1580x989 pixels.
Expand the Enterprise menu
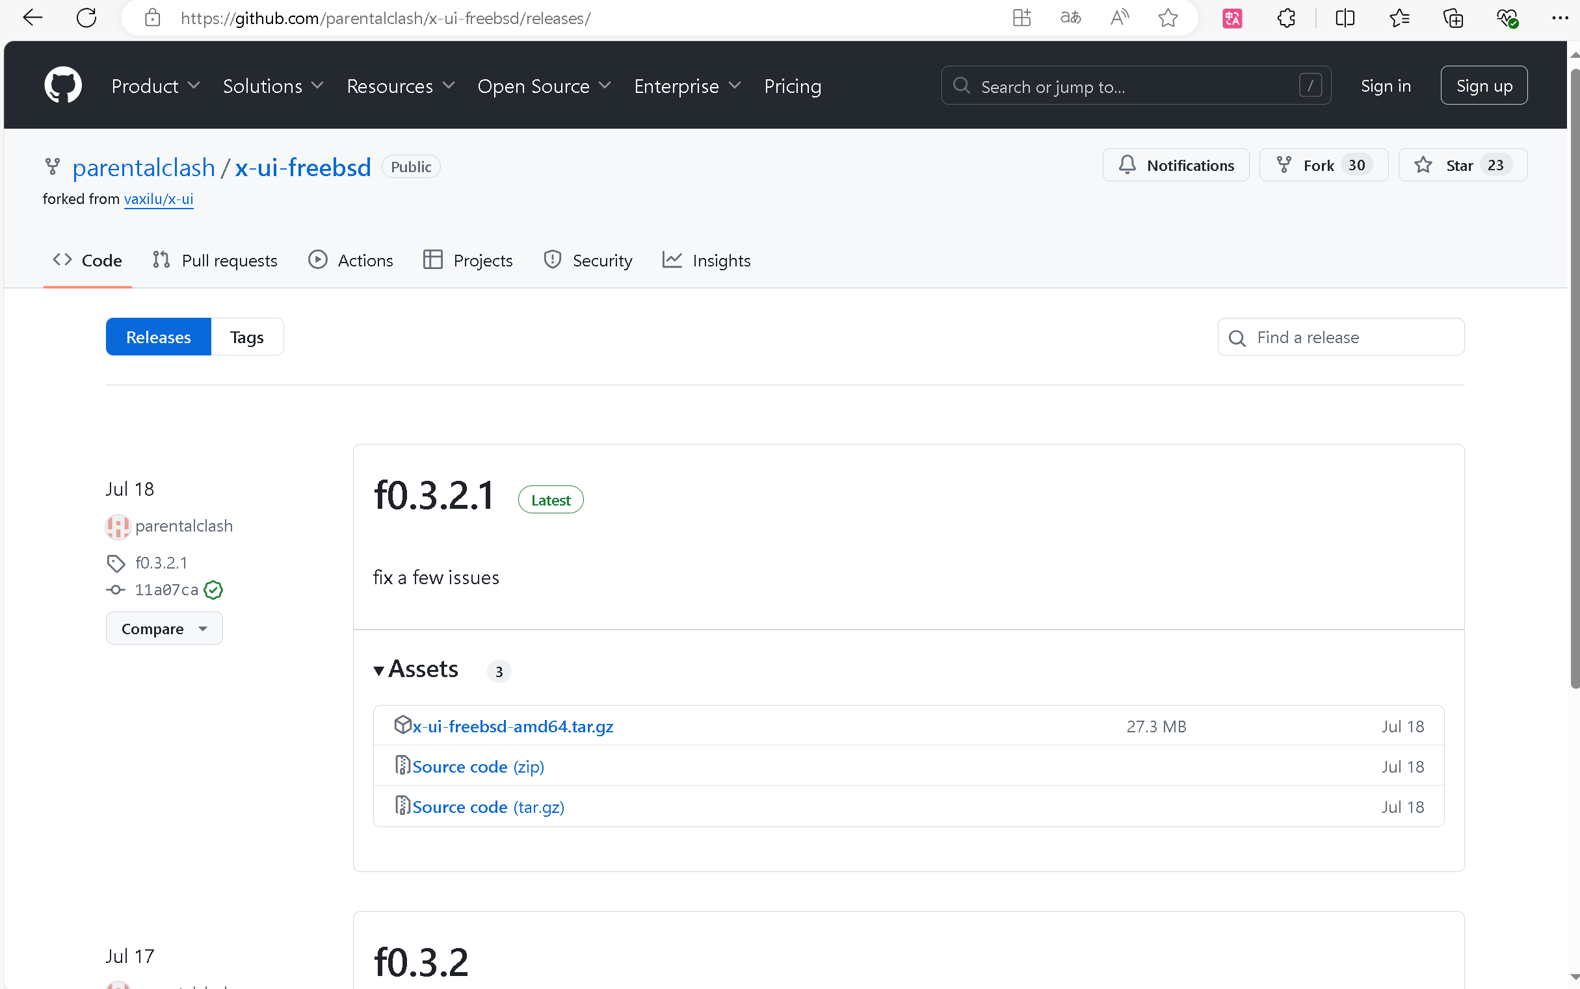(x=687, y=86)
